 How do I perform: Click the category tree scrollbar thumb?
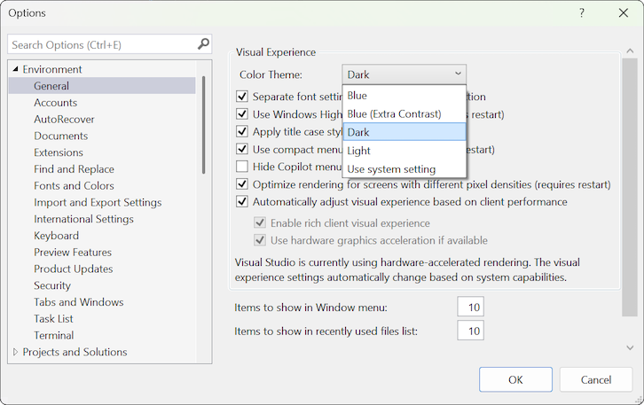(203, 125)
